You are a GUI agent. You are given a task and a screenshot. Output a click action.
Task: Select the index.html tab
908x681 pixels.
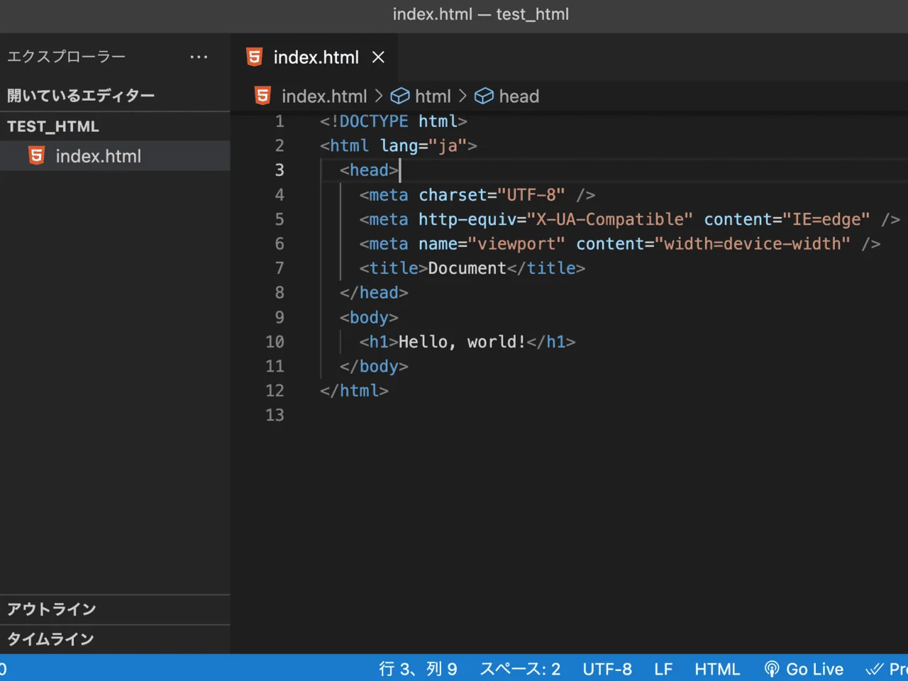[x=314, y=57]
